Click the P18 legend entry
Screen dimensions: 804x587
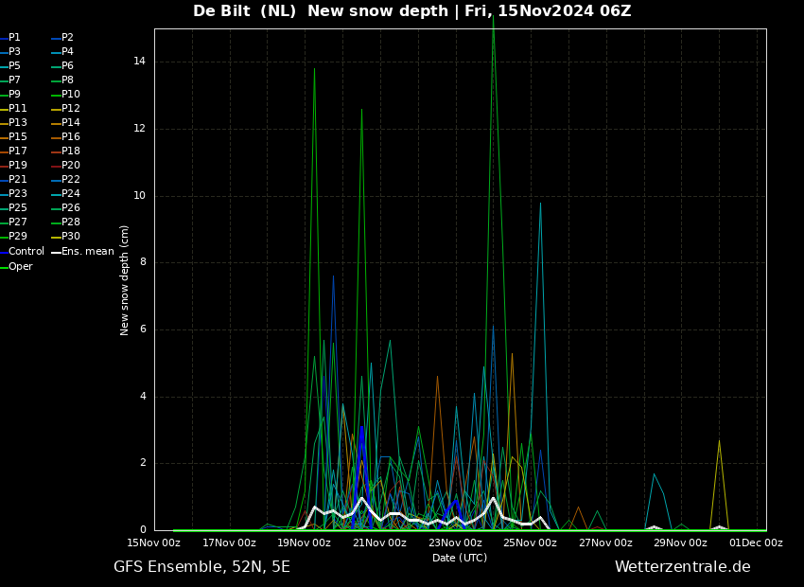65,151
